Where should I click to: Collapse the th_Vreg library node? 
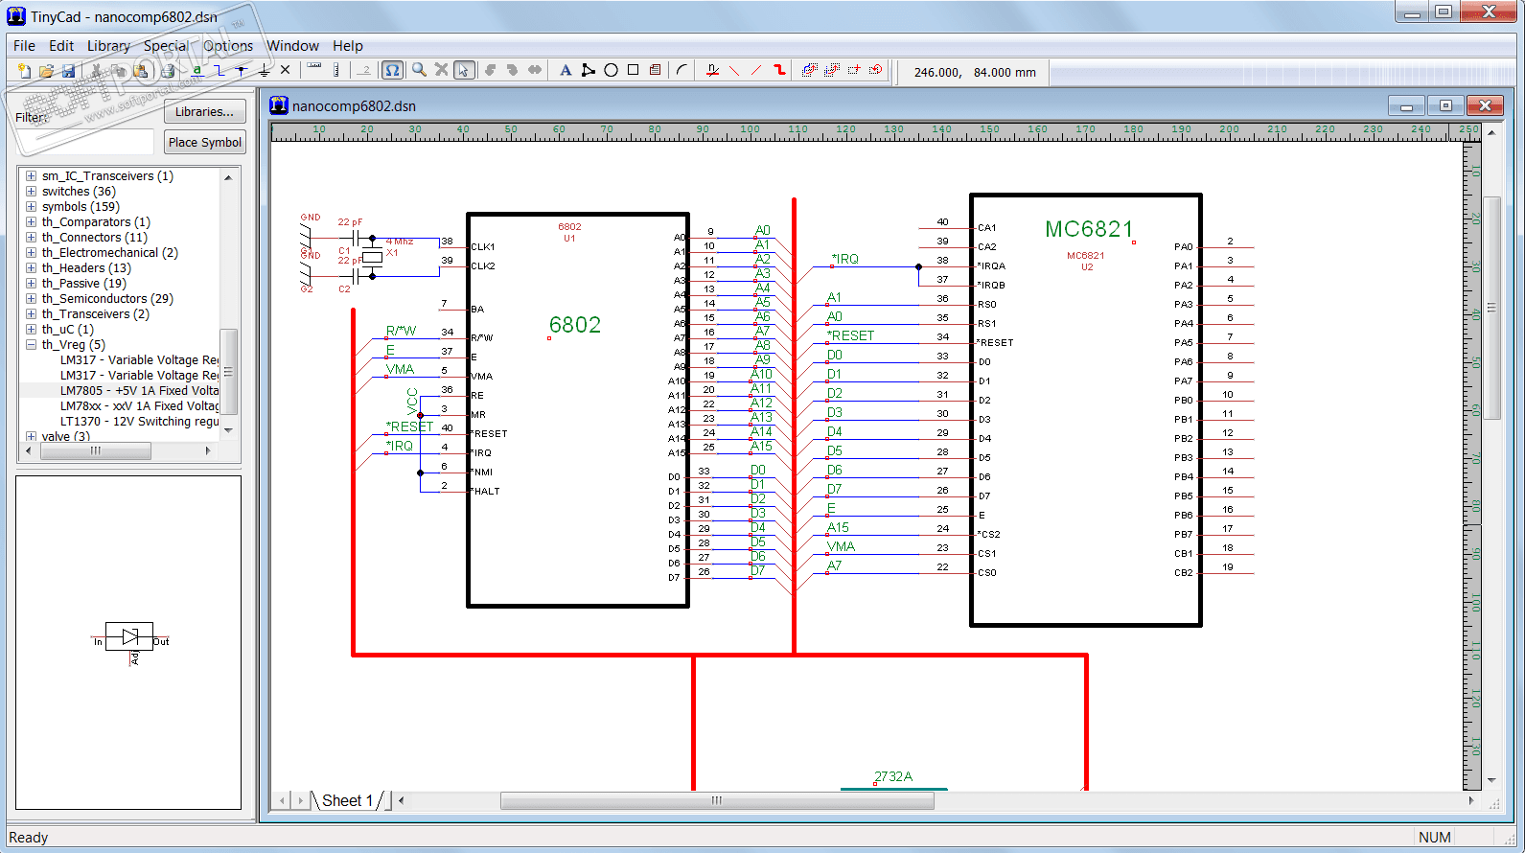click(32, 345)
